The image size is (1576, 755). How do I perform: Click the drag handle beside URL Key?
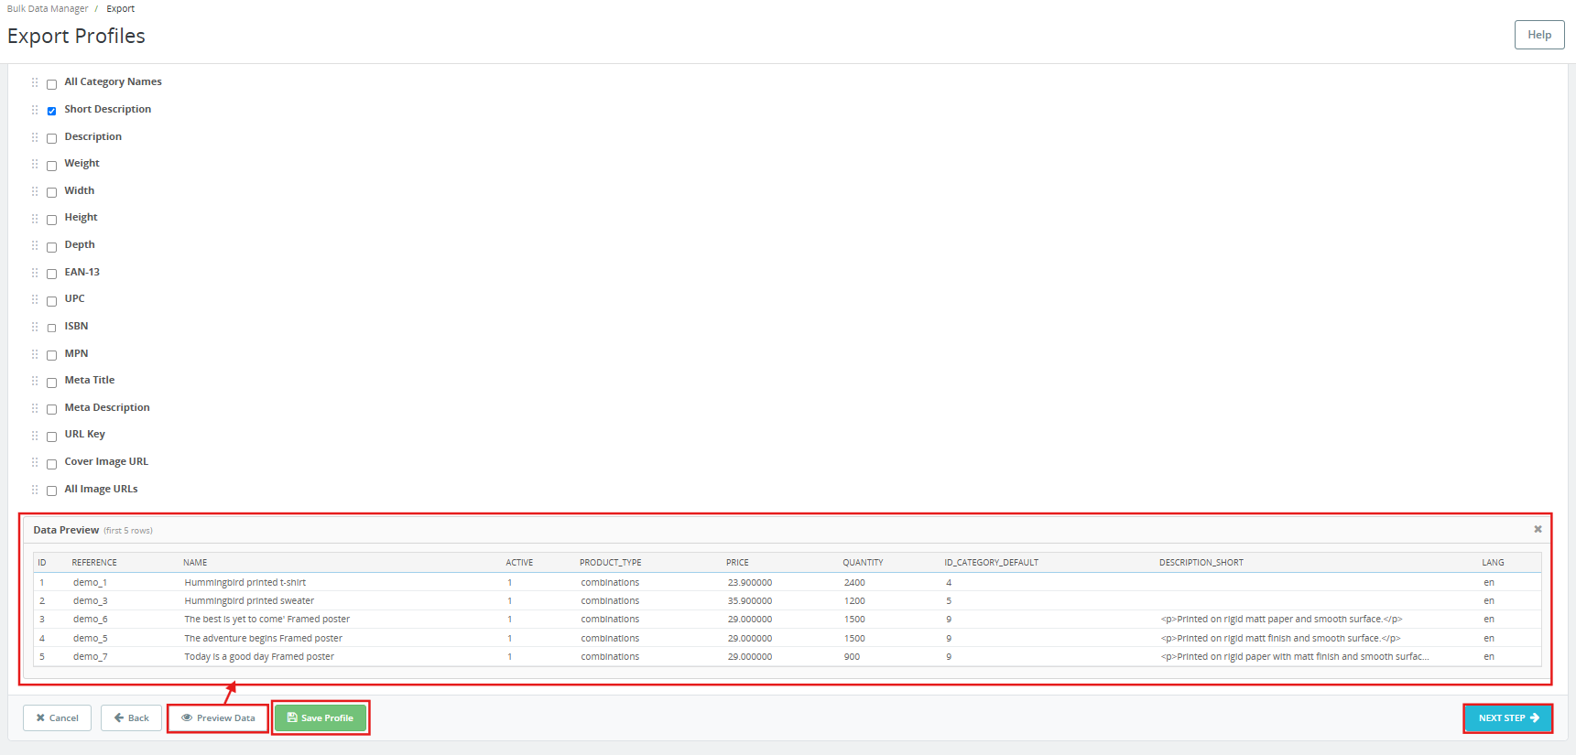coord(35,435)
